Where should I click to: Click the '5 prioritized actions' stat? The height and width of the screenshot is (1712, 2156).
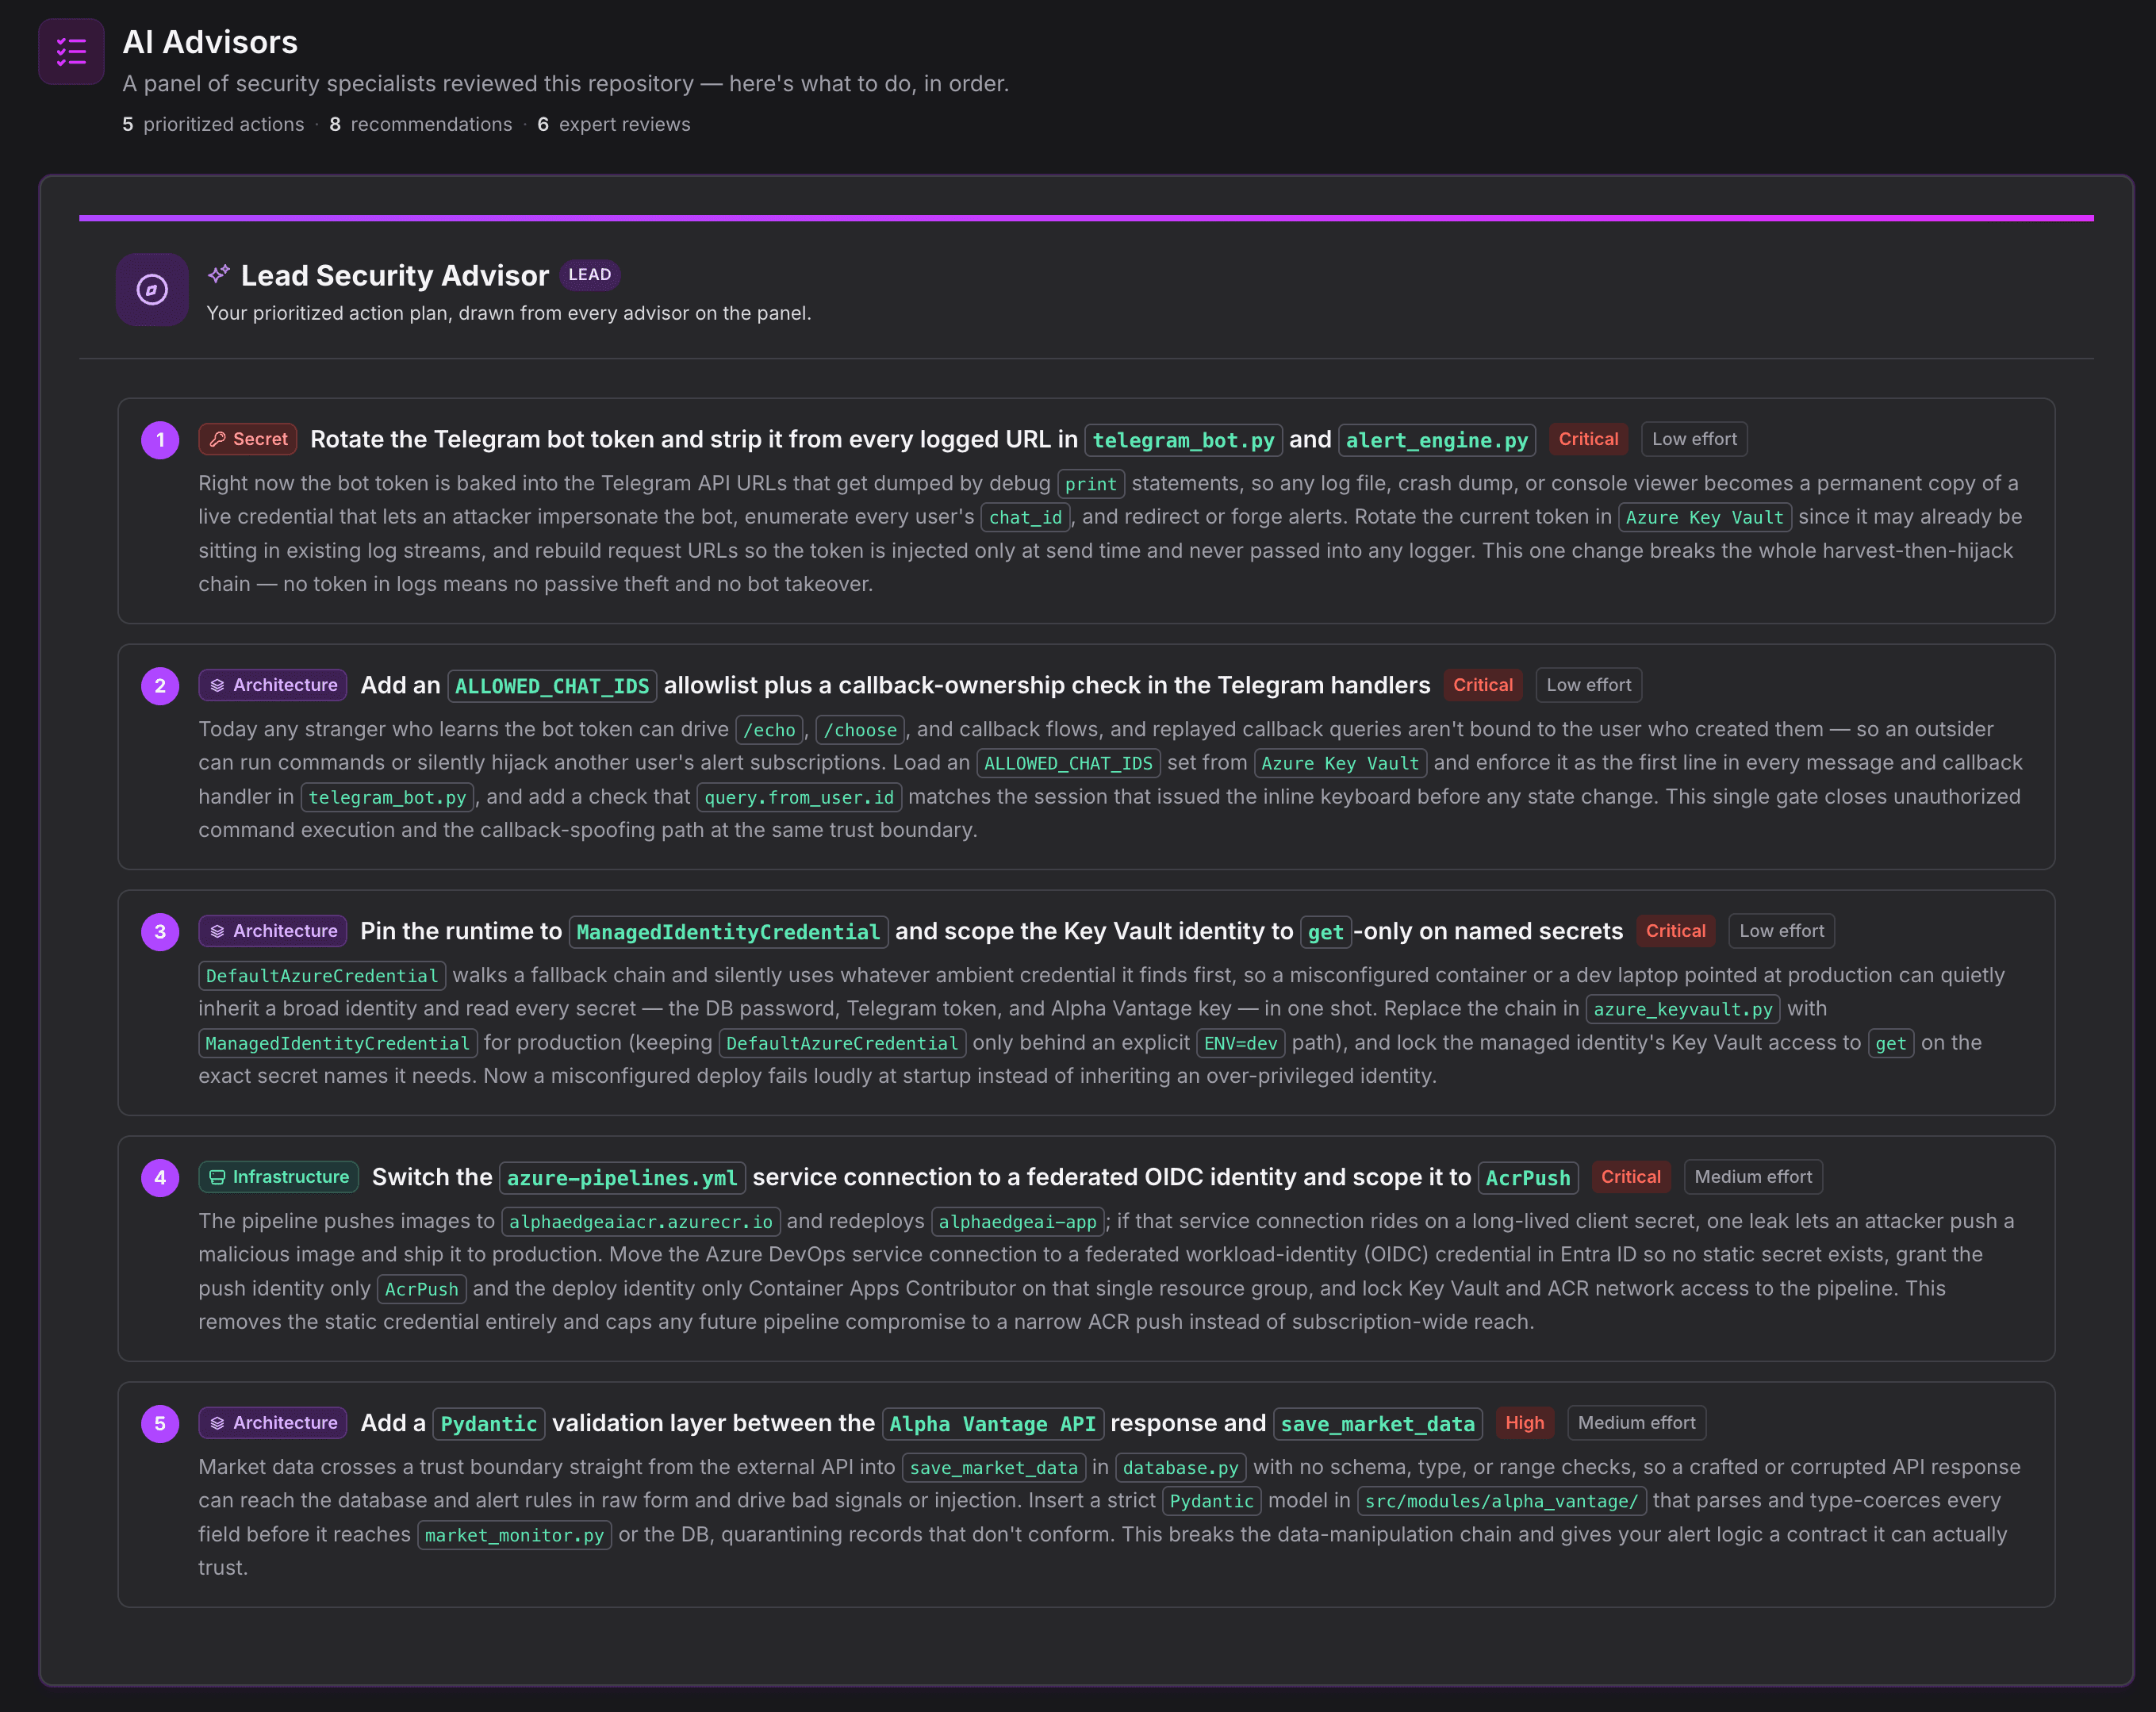213,124
